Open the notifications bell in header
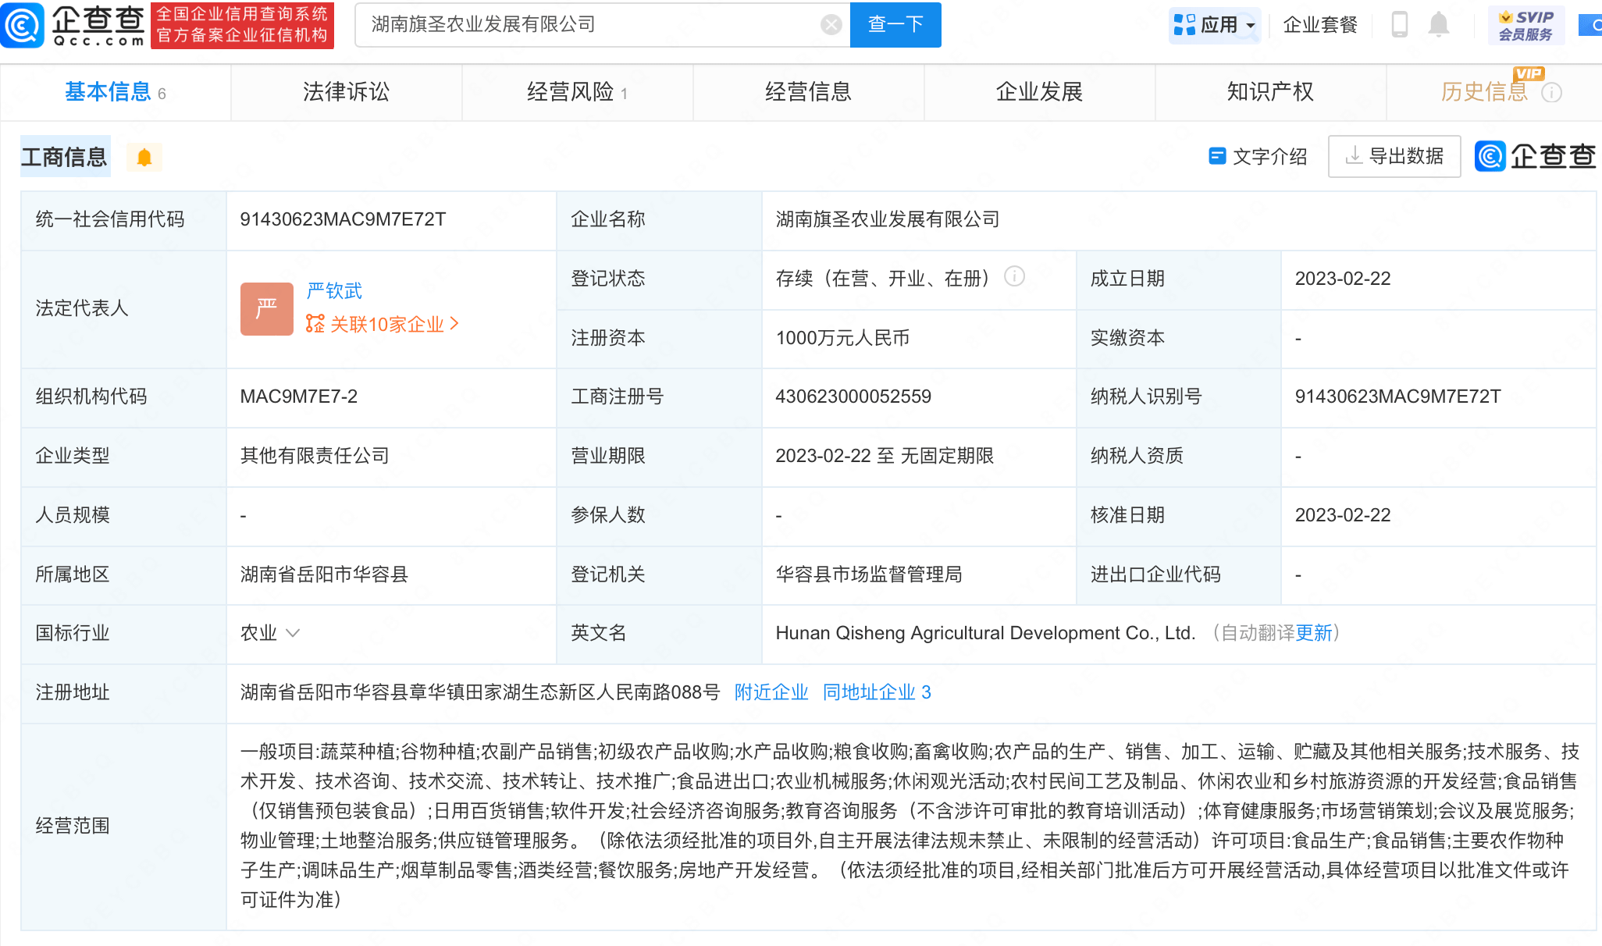 point(1439,24)
